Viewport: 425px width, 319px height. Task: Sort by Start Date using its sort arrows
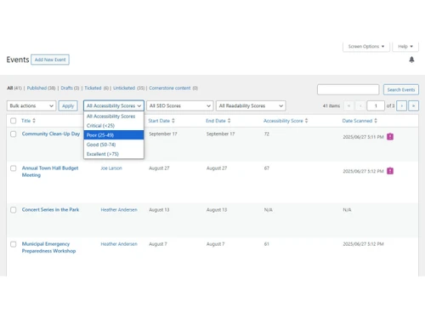(x=173, y=121)
